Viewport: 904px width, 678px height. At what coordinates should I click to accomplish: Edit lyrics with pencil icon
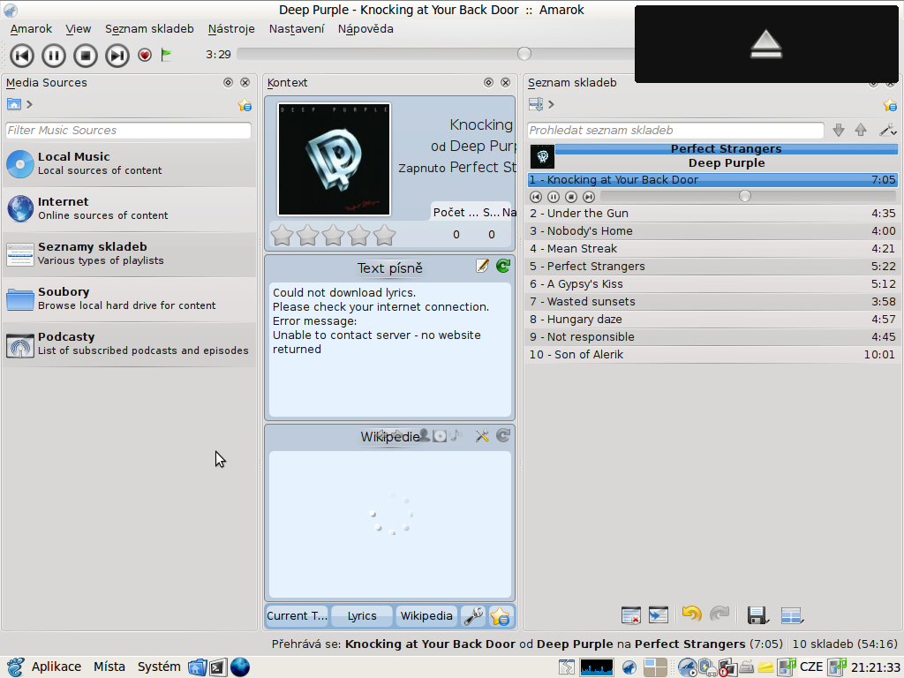[x=483, y=266]
